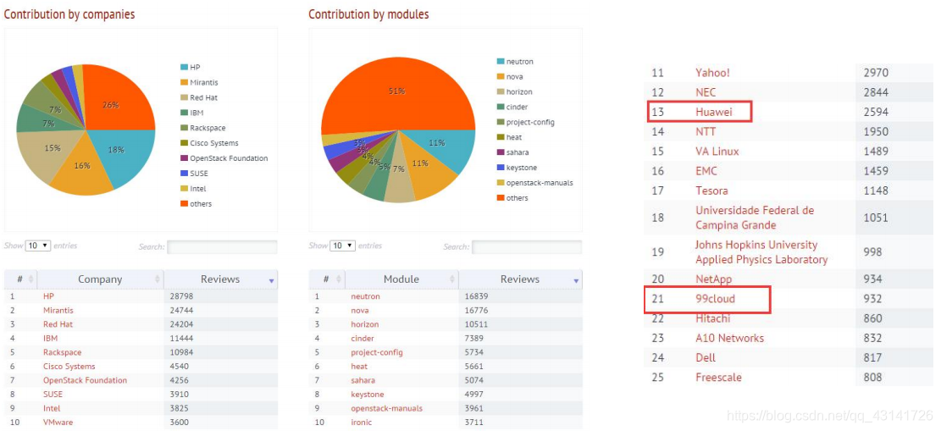Open the keystone module link in table
941x431 pixels.
pos(368,395)
